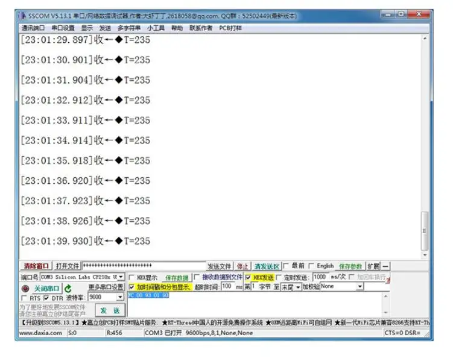The width and height of the screenshot is (453, 358).
Task: Maximize the SSCOM window
Action: pyautogui.click(x=401, y=14)
